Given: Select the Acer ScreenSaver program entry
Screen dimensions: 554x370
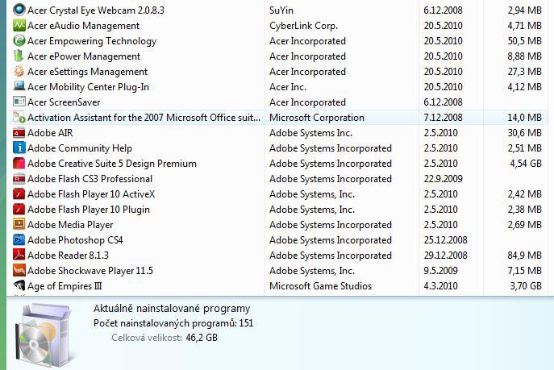Looking at the screenshot, I should pos(277,102).
